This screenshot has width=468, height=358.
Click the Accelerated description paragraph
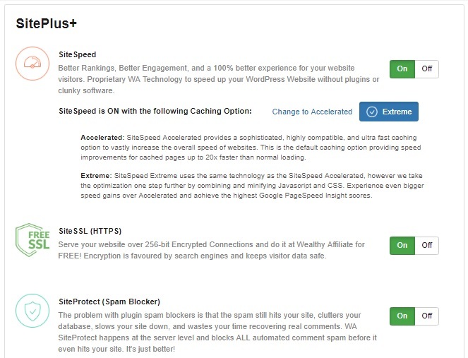pyautogui.click(x=251, y=148)
